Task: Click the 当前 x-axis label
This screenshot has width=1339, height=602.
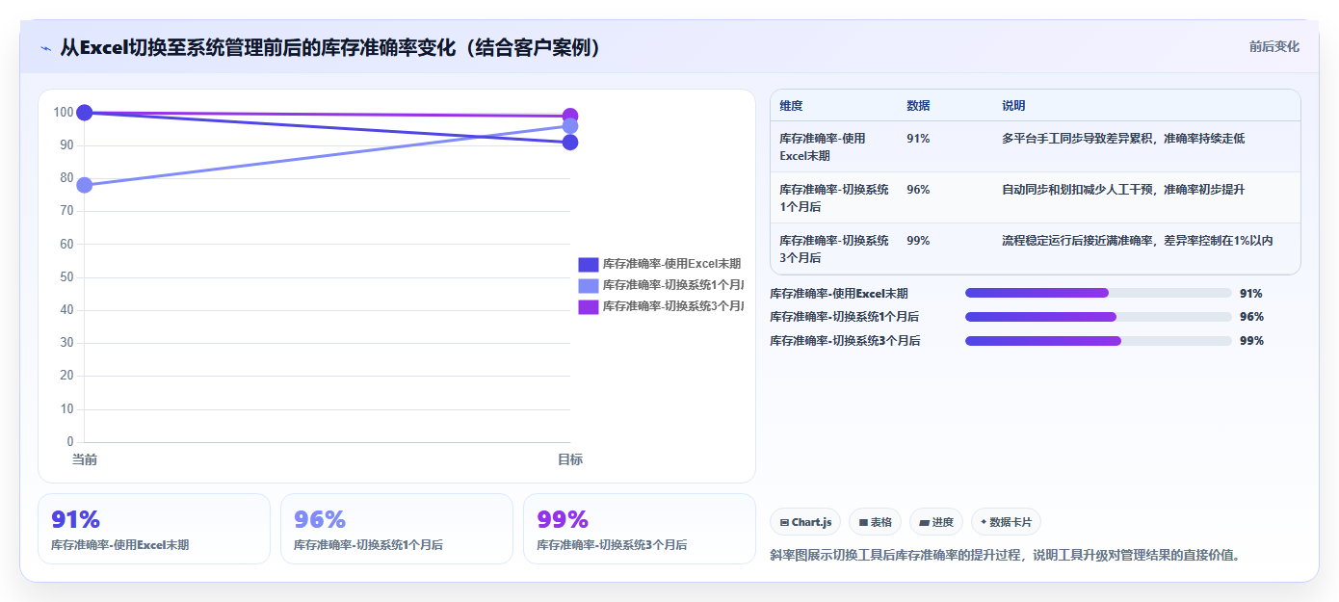Action: point(85,459)
